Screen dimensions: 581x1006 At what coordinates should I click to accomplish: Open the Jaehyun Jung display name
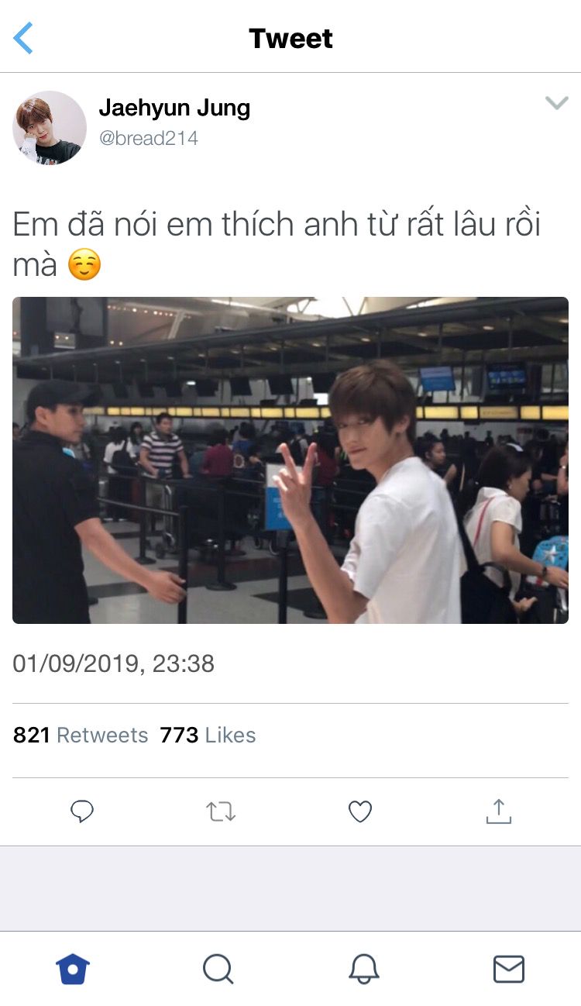pyautogui.click(x=174, y=109)
